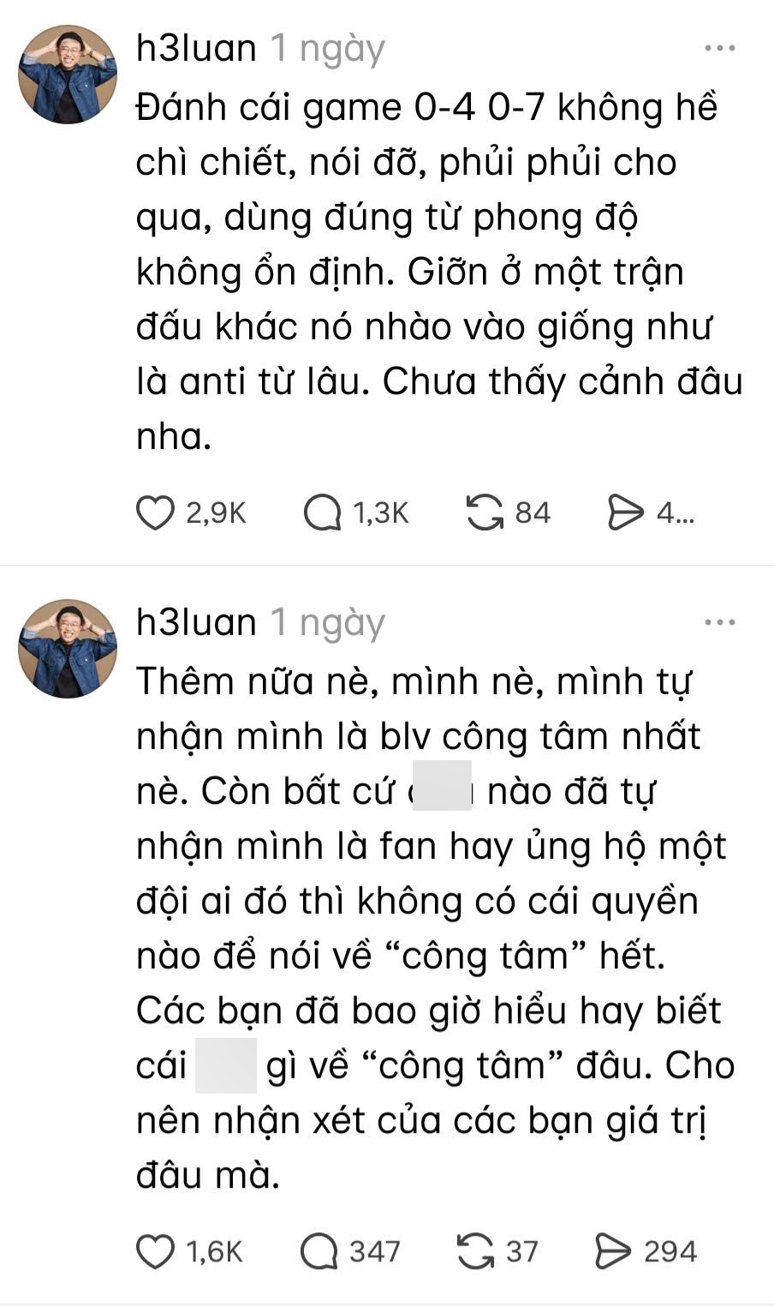774x1306 pixels.
Task: Like the second post with 1,6K hearts
Action: pyautogui.click(x=155, y=1252)
